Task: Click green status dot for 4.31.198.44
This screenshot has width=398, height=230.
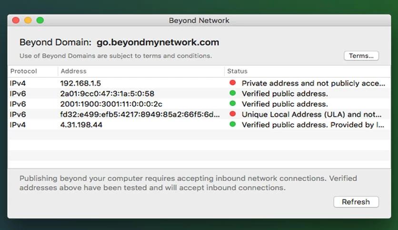Action: (x=232, y=124)
